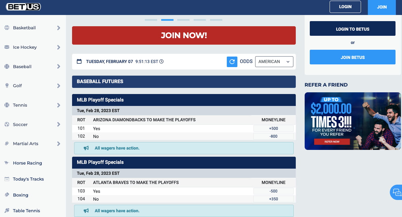Select the active second carousel indicator
Screen dimensions: 402x217
click(167, 20)
